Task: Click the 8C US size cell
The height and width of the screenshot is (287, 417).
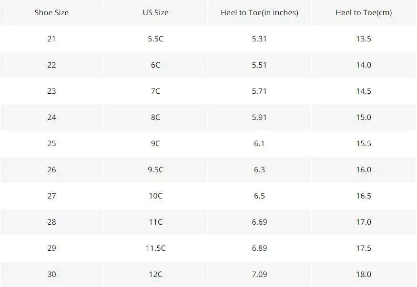Action: pyautogui.click(x=155, y=118)
